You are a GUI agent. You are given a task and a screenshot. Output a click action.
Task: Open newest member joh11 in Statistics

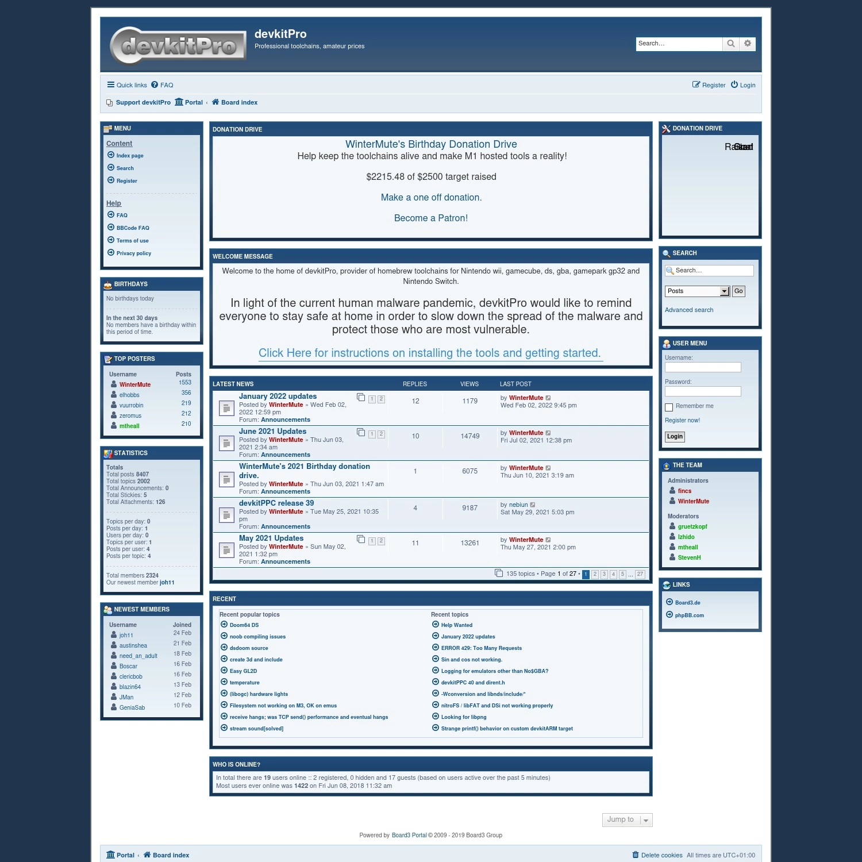167,583
